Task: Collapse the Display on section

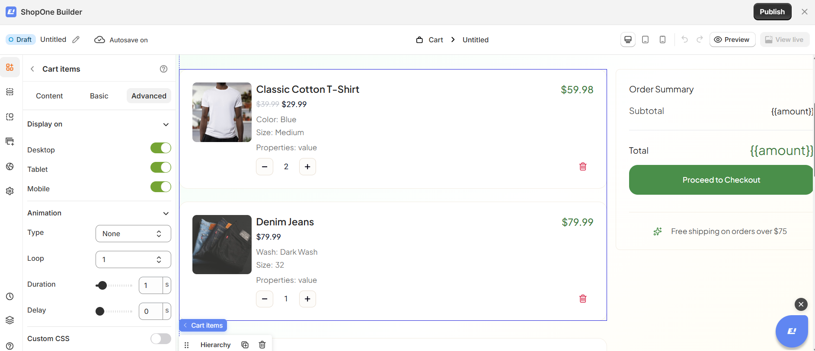Action: point(166,124)
